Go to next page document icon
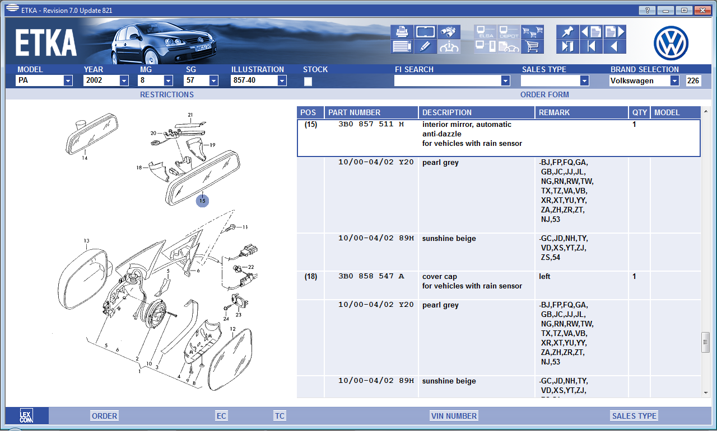Viewport: 717px width, 431px height. pyautogui.click(x=614, y=32)
